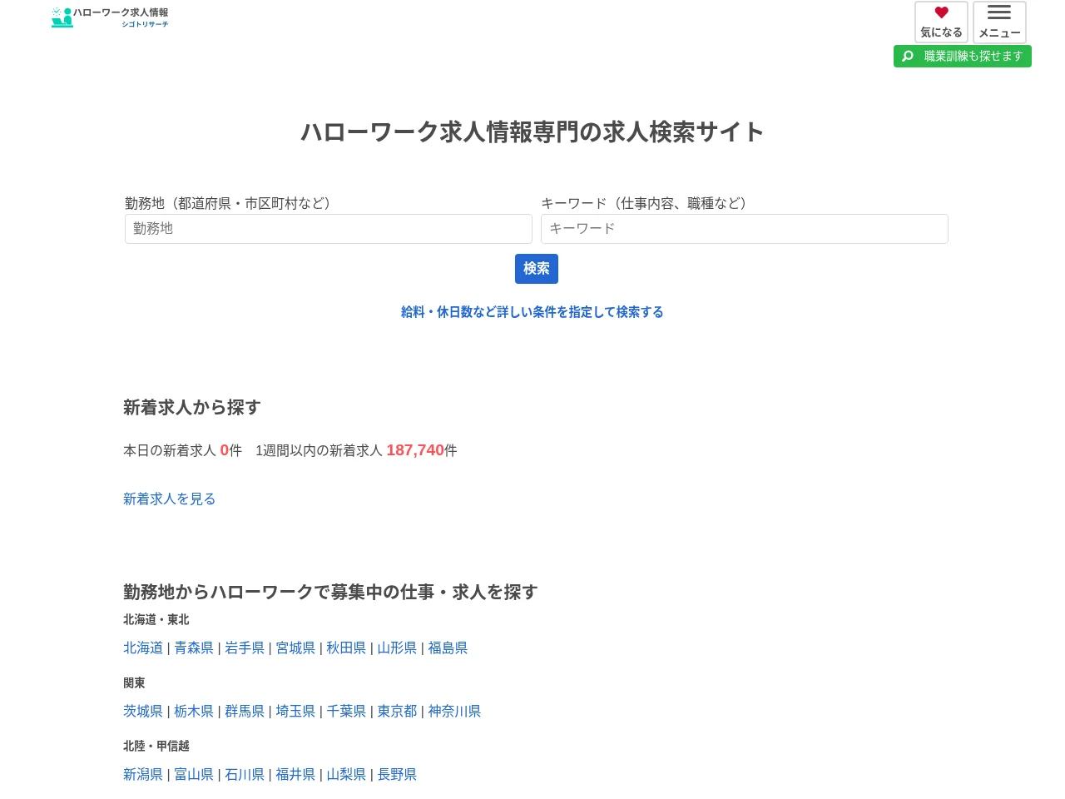The width and height of the screenshot is (1065, 799).
Task: Select 茨城県 prefecture link
Action: pyautogui.click(x=143, y=711)
